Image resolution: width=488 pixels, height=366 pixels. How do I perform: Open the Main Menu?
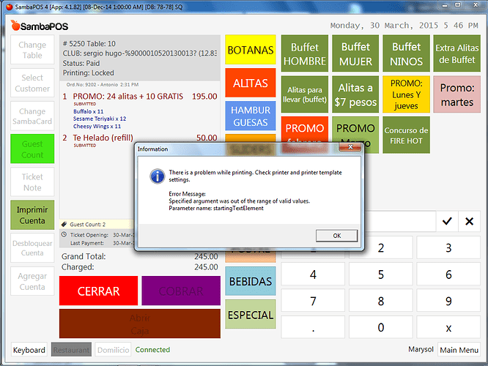459,350
